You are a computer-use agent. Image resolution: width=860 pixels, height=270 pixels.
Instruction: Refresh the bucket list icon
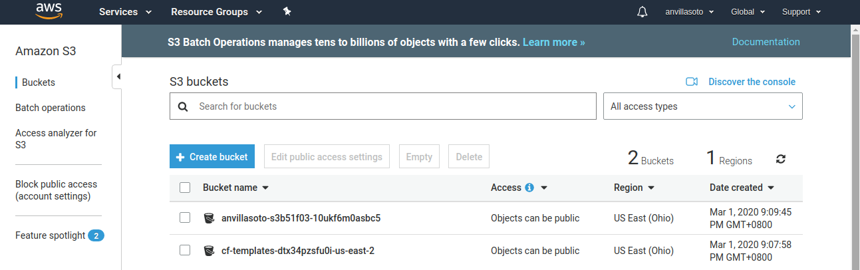point(781,159)
